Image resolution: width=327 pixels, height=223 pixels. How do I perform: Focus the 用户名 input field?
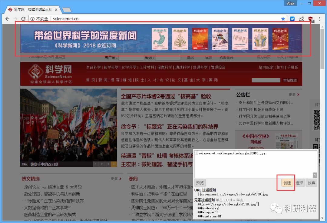tap(131, 57)
